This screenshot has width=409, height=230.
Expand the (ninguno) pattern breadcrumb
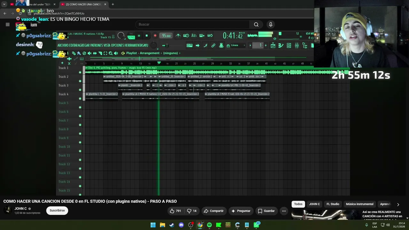170,53
